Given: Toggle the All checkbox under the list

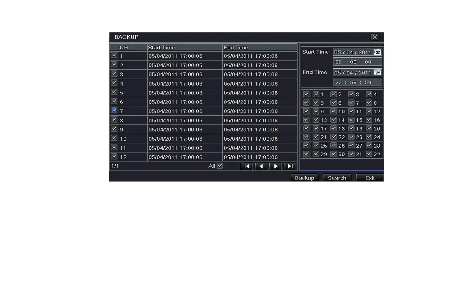Looking at the screenshot, I should [220, 166].
